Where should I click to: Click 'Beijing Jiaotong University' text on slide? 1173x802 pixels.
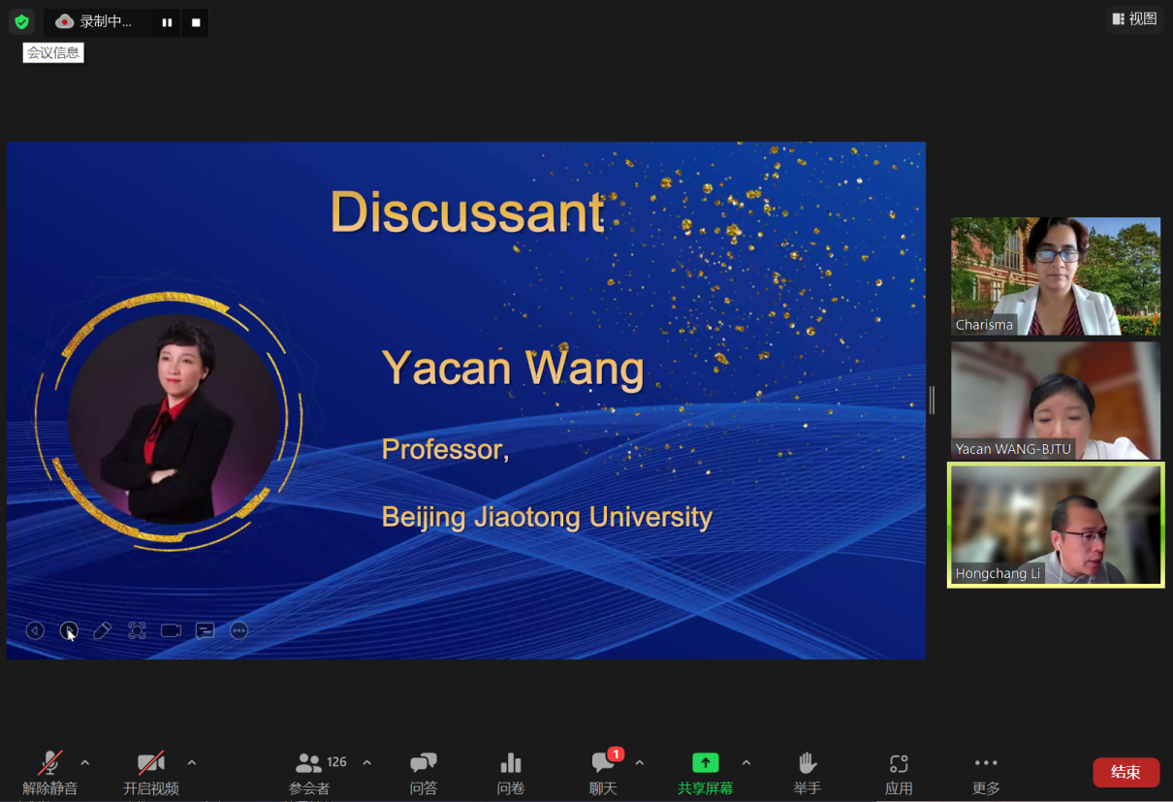coord(547,517)
